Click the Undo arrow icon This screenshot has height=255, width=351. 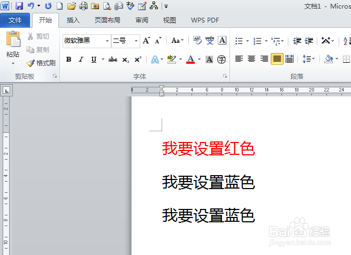coord(30,6)
